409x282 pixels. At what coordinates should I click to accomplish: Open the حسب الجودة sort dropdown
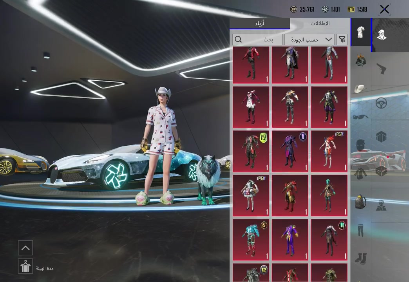click(x=309, y=40)
